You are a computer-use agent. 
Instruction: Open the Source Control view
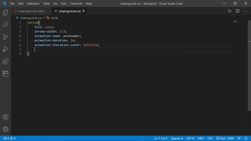(x=5, y=37)
